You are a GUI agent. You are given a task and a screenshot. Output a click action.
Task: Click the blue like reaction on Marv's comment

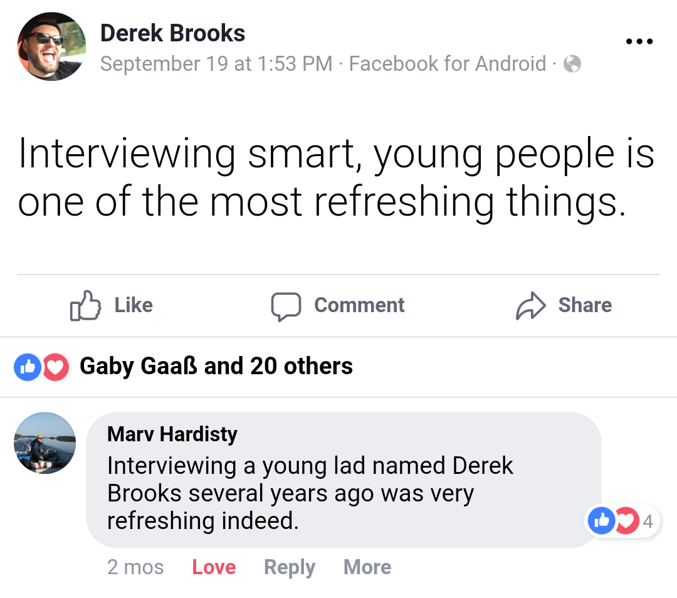tap(602, 521)
